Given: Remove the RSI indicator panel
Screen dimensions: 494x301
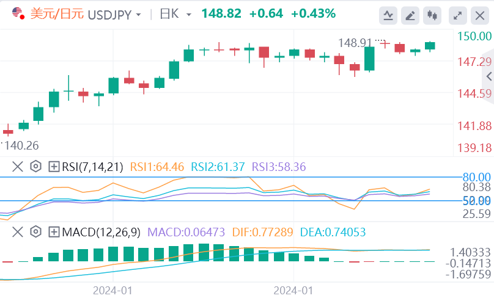Looking at the screenshot, I should [18, 166].
